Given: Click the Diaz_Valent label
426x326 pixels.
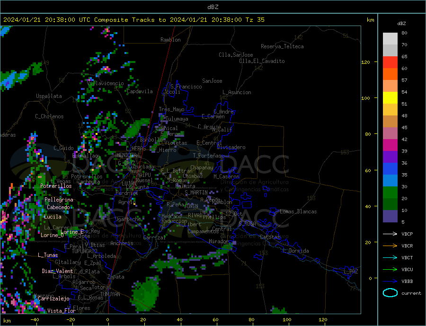Looking at the screenshot, I should (x=57, y=271).
